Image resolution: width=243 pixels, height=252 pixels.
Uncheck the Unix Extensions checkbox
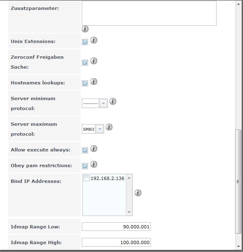(x=85, y=42)
